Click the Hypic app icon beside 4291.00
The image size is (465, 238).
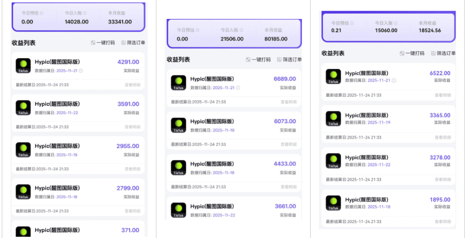coord(23,65)
